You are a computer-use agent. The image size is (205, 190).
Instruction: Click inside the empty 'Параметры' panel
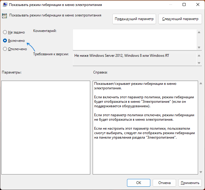click(x=46, y=128)
